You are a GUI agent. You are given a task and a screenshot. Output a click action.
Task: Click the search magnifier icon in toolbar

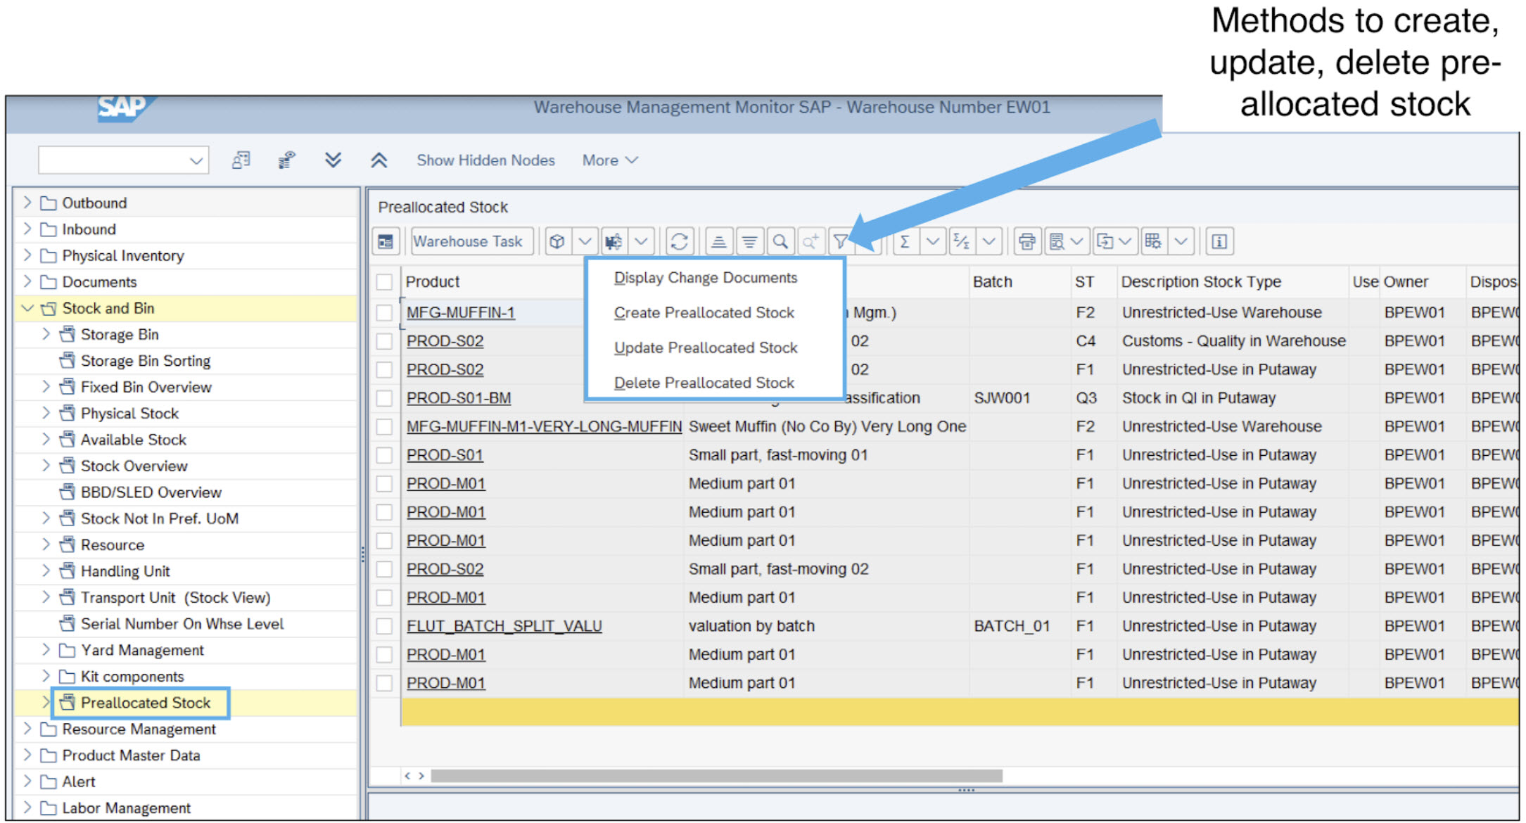(x=780, y=242)
